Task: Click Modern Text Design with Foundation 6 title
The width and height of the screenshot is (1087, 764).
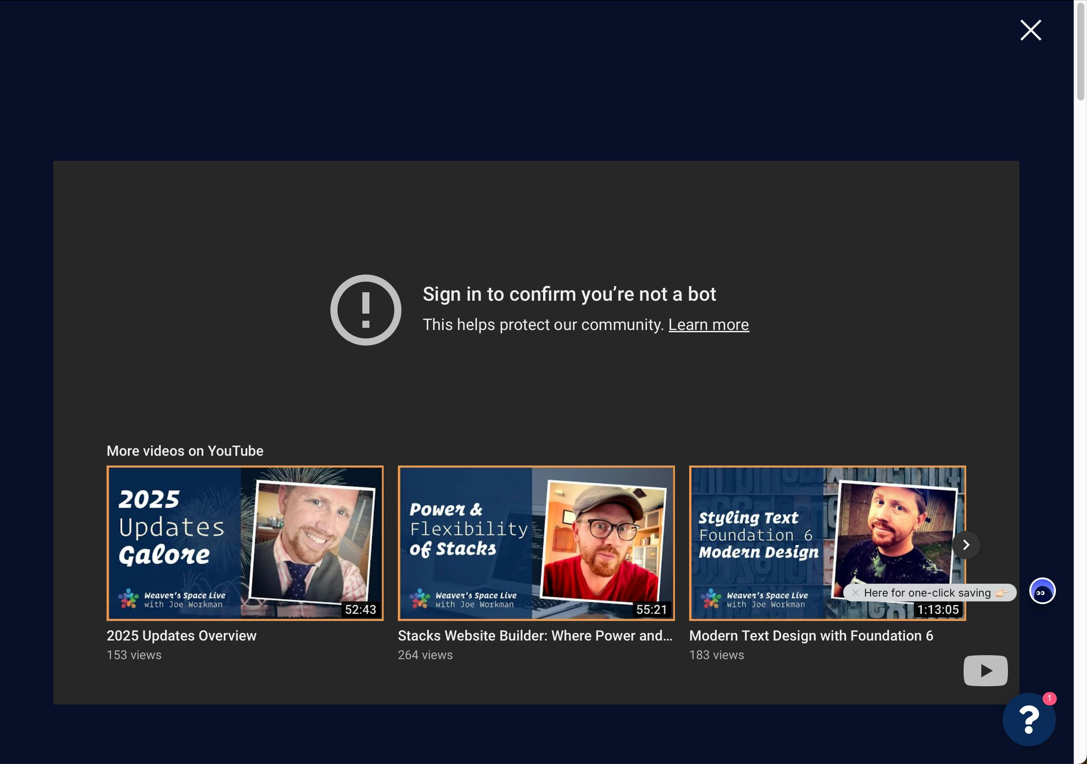Action: point(810,636)
